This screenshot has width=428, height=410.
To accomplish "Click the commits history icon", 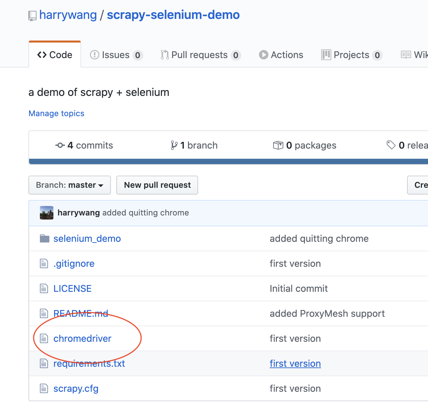I will [60, 145].
